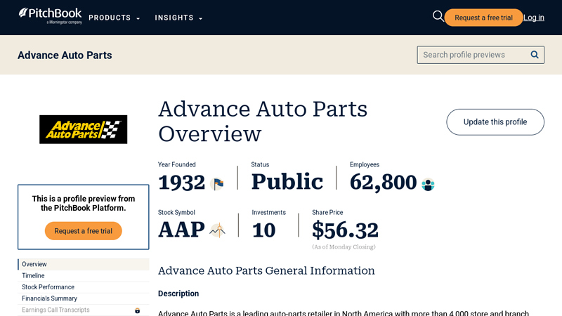This screenshot has width=562, height=316.
Task: Click the Year Founded value 1932
Action: tap(182, 182)
